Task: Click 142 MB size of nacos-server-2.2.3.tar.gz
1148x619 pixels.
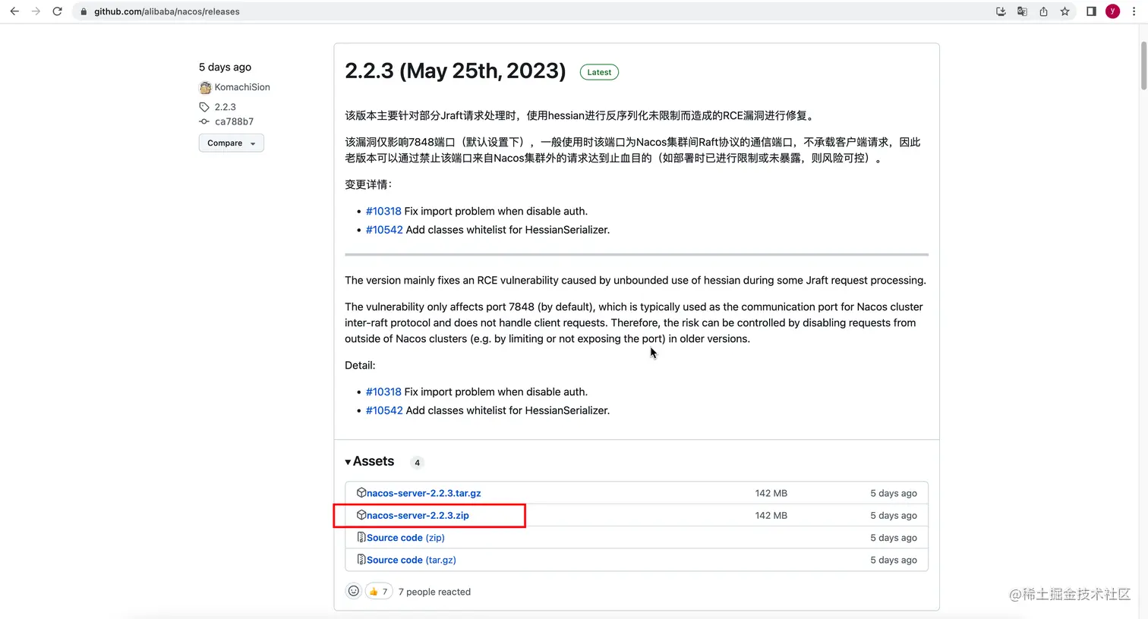Action: 771,493
